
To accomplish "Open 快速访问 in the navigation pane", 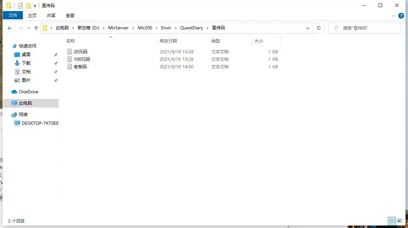I will pos(28,46).
